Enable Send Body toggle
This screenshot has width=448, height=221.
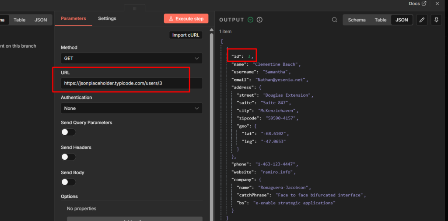pyautogui.click(x=68, y=182)
